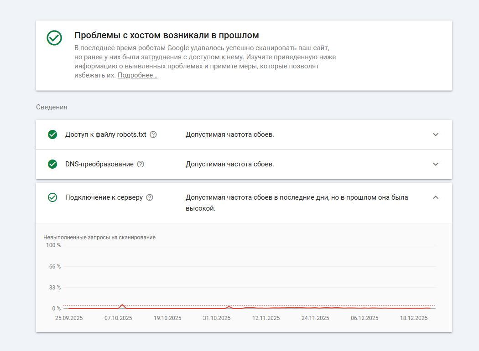This screenshot has height=351, width=479.
Task: Click 'Допустимая частота сбоев.' in robots.txt row
Action: 230,134
